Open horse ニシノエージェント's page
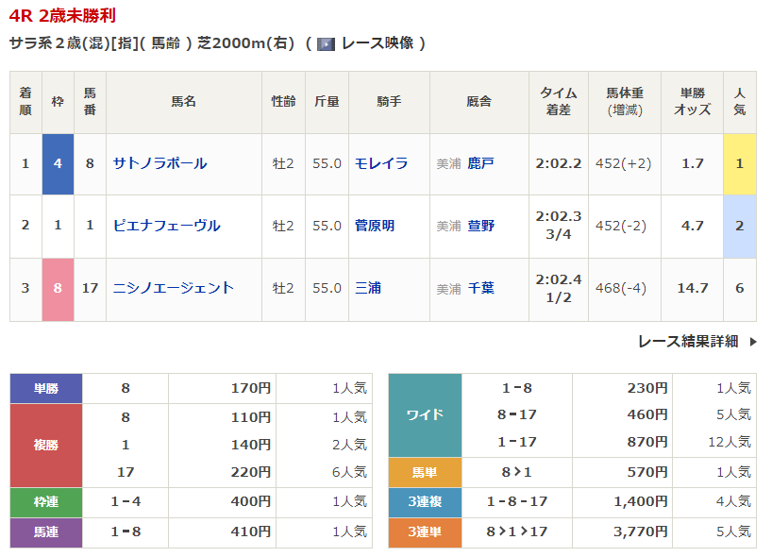The image size is (772, 557). [x=173, y=288]
